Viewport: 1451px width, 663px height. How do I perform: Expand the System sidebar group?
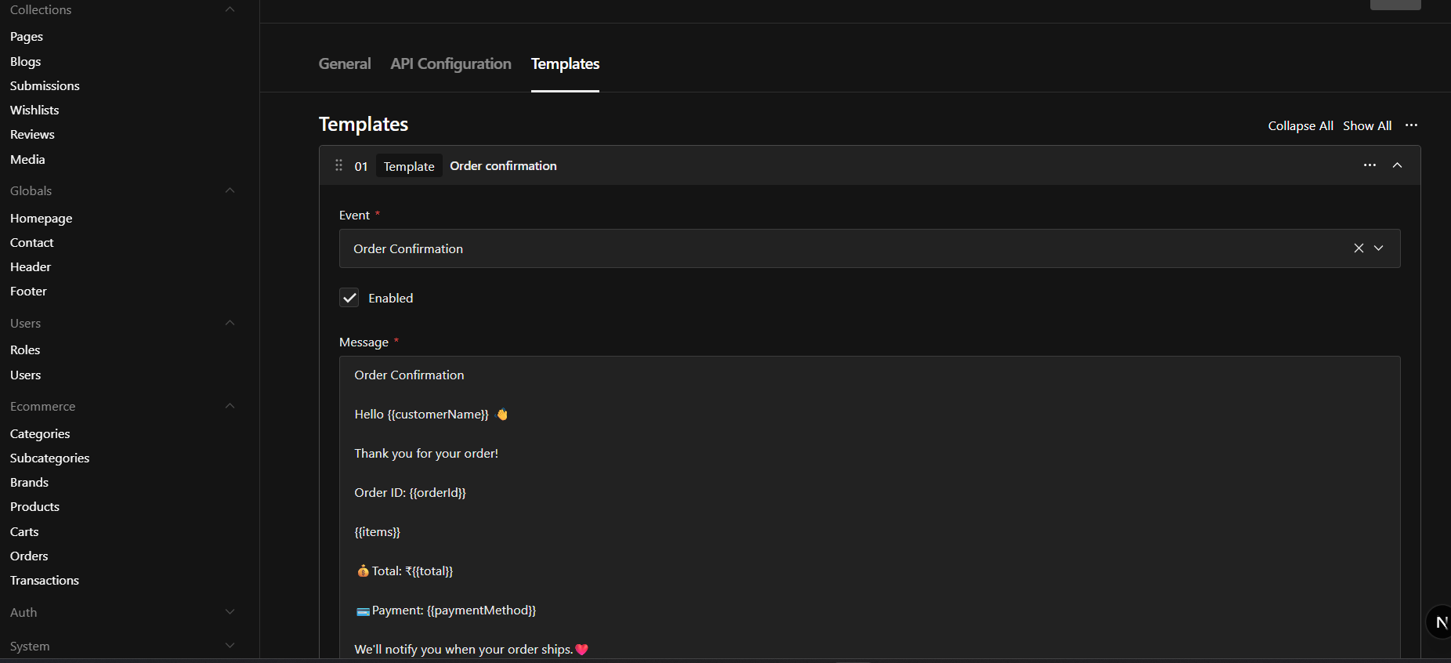click(x=230, y=646)
